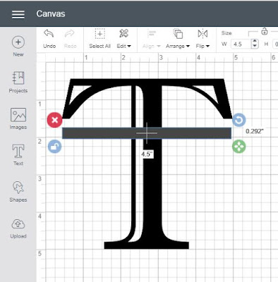278x282 pixels.
Task: Click the blue unlock proportions handle
Action: [x=54, y=147]
